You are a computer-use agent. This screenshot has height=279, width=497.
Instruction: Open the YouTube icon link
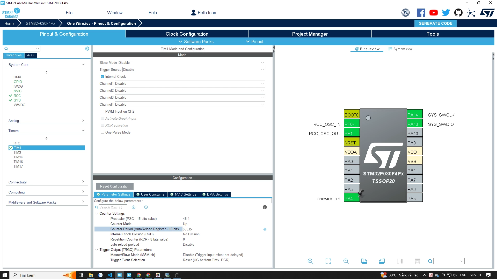click(x=434, y=13)
